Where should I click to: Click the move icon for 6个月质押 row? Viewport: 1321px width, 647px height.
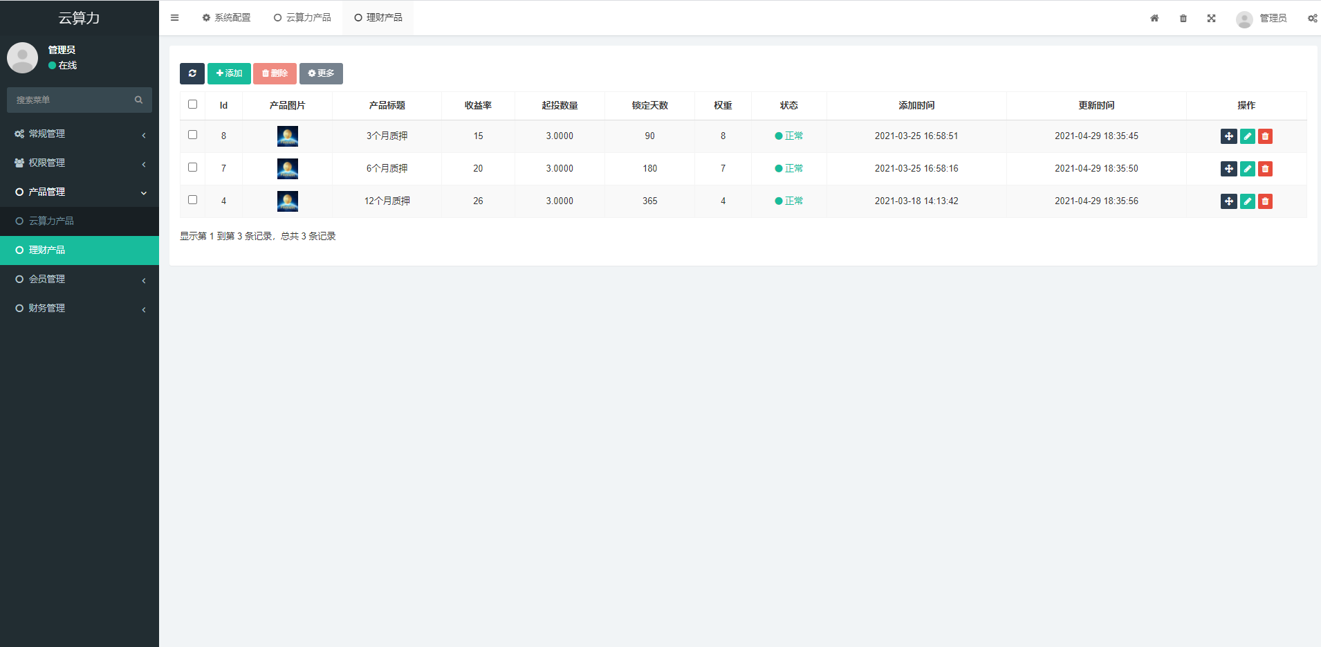[1228, 168]
